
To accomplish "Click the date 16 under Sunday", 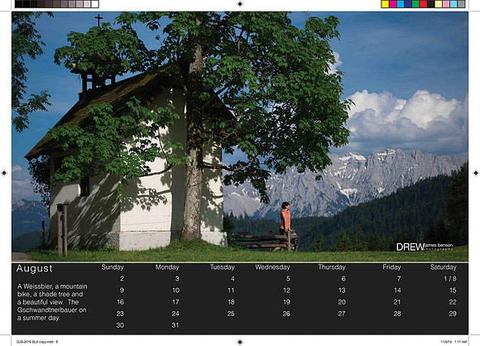I will click(x=120, y=302).
